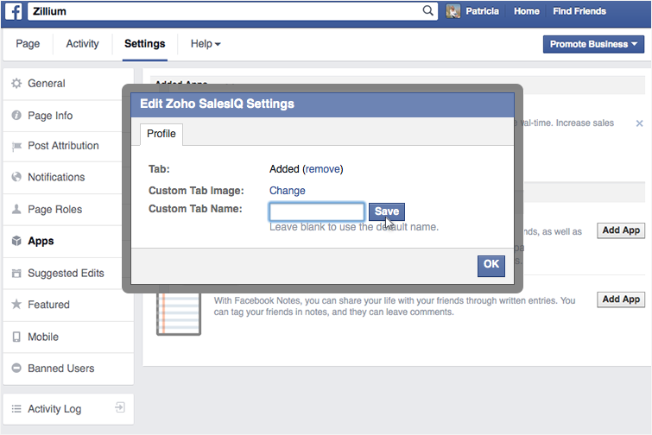Click the Suggested Edits icon
Screen dimensions: 652x435
click(x=16, y=273)
